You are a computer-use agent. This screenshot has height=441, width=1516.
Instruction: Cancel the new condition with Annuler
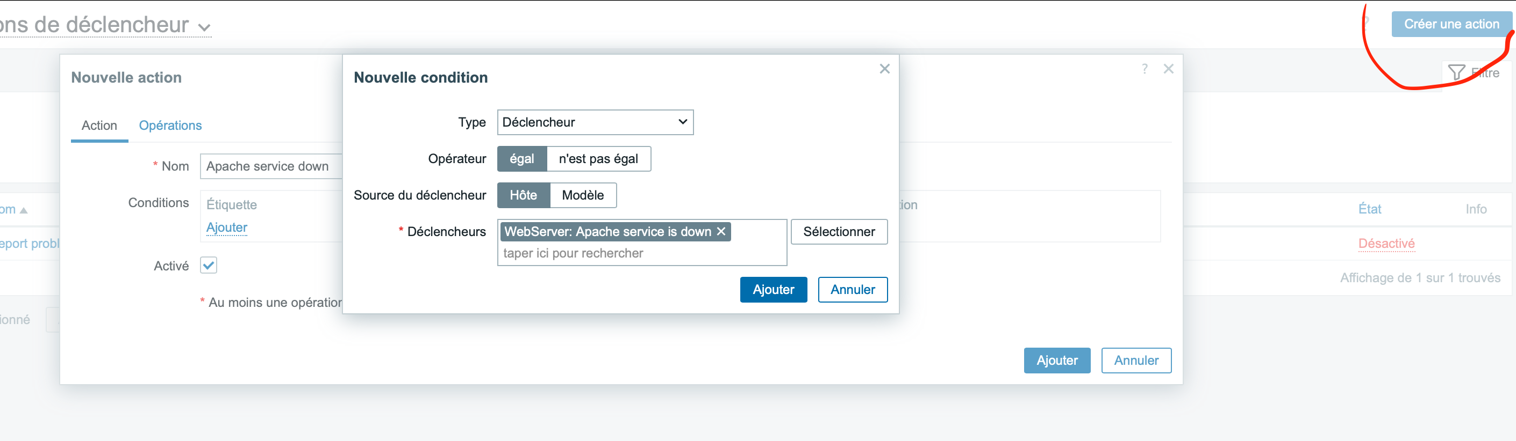(852, 290)
